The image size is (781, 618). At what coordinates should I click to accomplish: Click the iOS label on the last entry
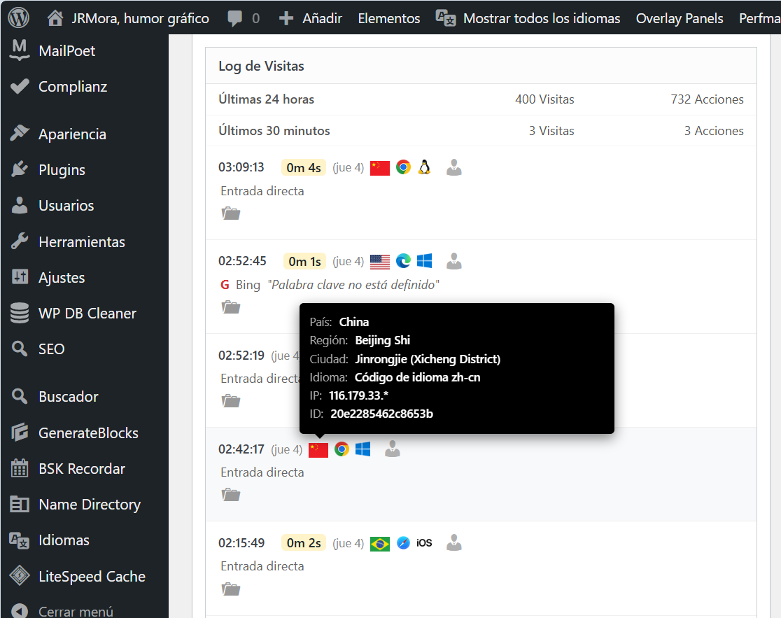[x=425, y=542]
